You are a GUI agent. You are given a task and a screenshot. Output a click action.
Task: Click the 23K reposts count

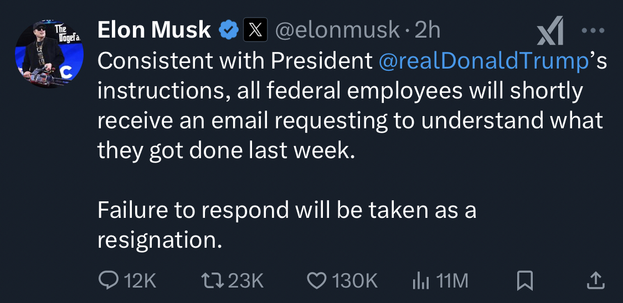pyautogui.click(x=246, y=281)
